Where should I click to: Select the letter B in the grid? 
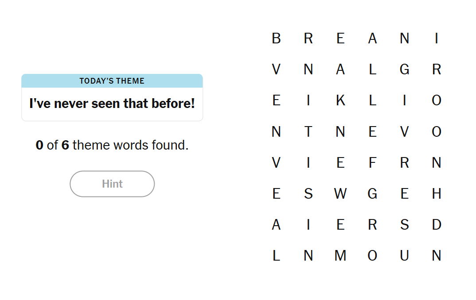276,39
